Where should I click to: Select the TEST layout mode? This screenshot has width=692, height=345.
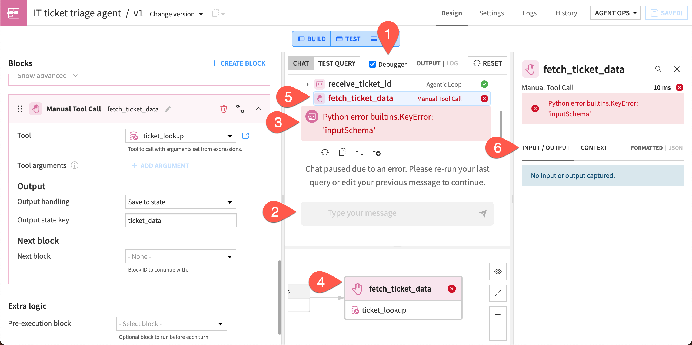tap(348, 39)
